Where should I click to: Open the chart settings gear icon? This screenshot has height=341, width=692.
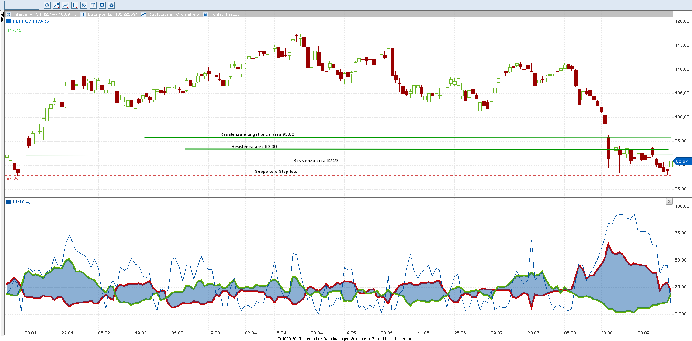111,5
